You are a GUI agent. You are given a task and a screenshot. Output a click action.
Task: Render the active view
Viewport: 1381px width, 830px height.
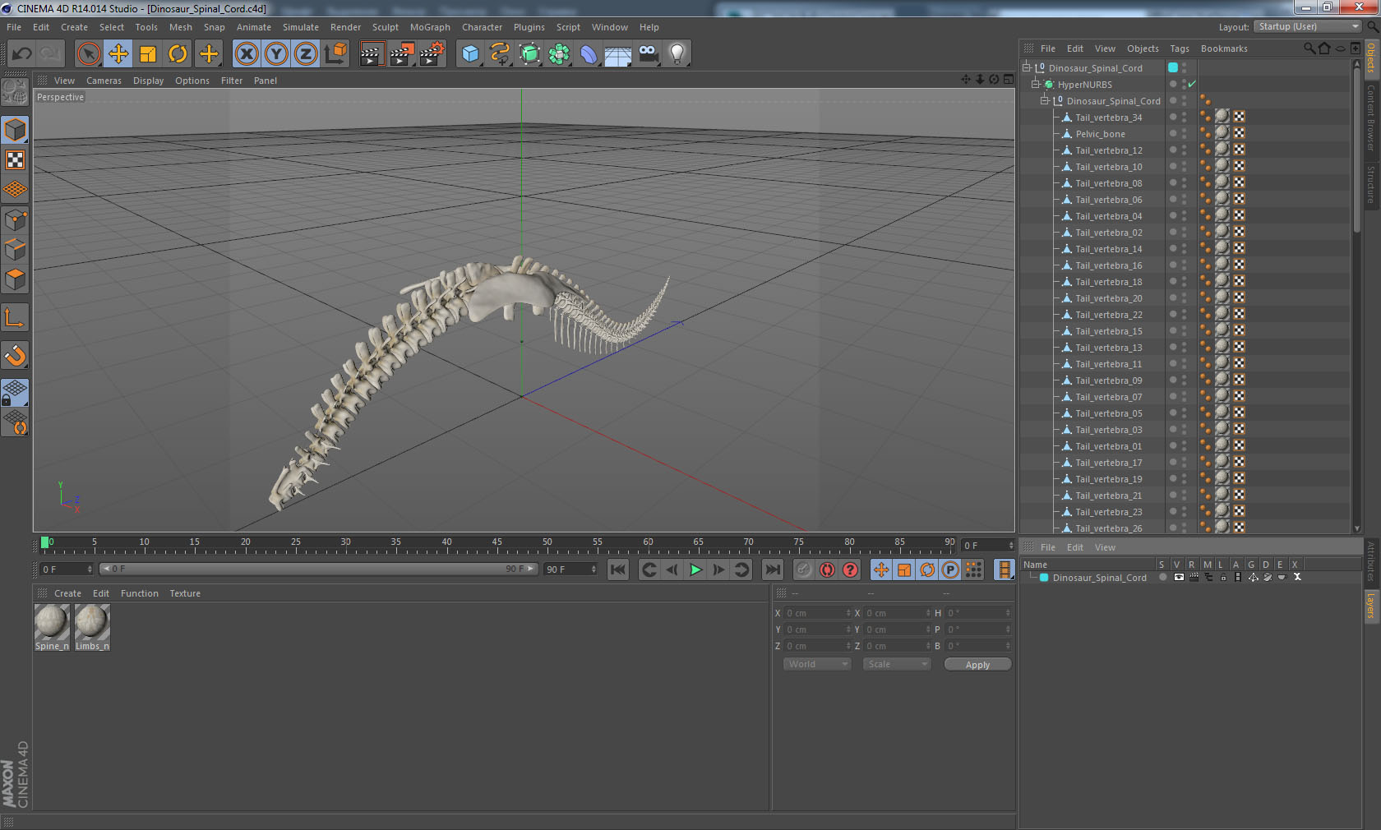click(372, 54)
